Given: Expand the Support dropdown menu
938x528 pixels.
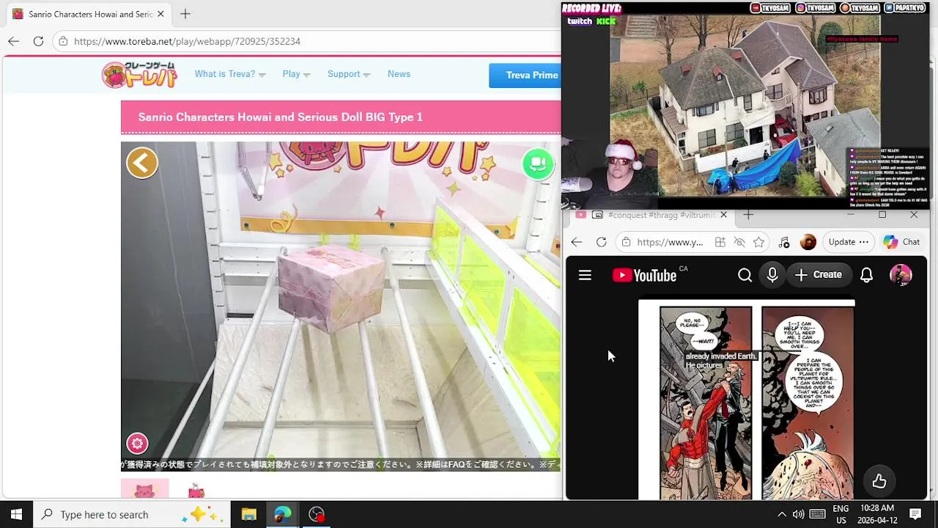Looking at the screenshot, I should click(349, 74).
